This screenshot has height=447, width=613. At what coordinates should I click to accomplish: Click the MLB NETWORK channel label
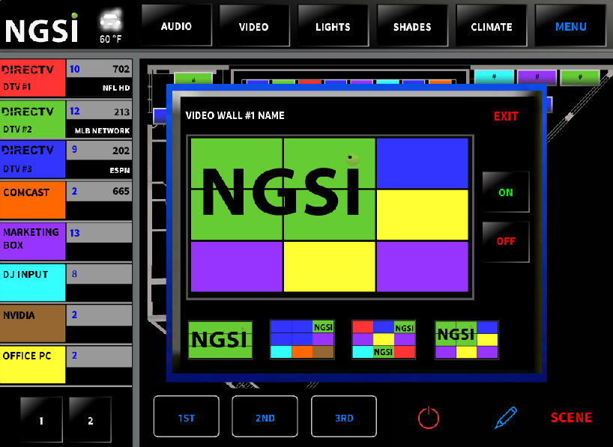(102, 131)
